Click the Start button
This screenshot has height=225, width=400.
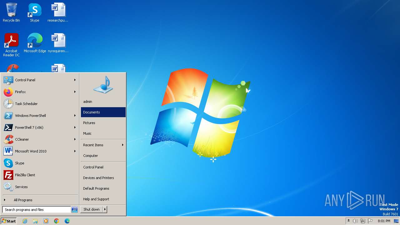pyautogui.click(x=9, y=221)
